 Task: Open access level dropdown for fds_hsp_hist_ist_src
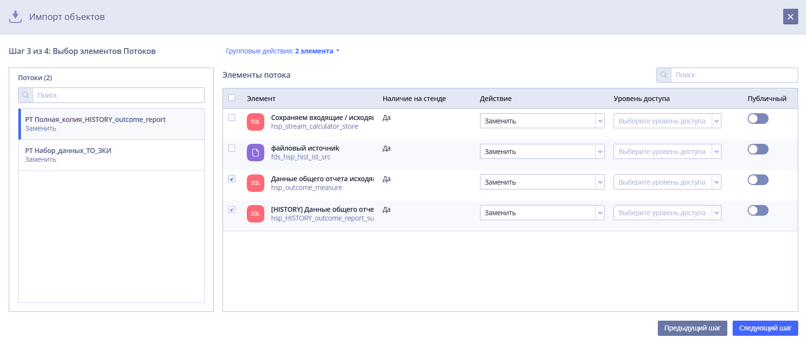click(668, 152)
